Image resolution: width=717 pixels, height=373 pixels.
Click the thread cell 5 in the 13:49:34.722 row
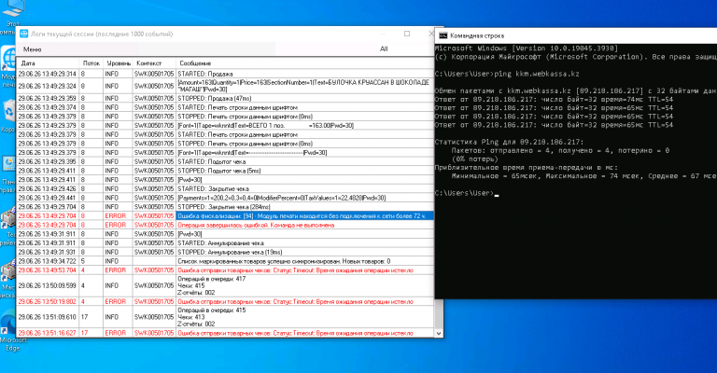point(91,261)
